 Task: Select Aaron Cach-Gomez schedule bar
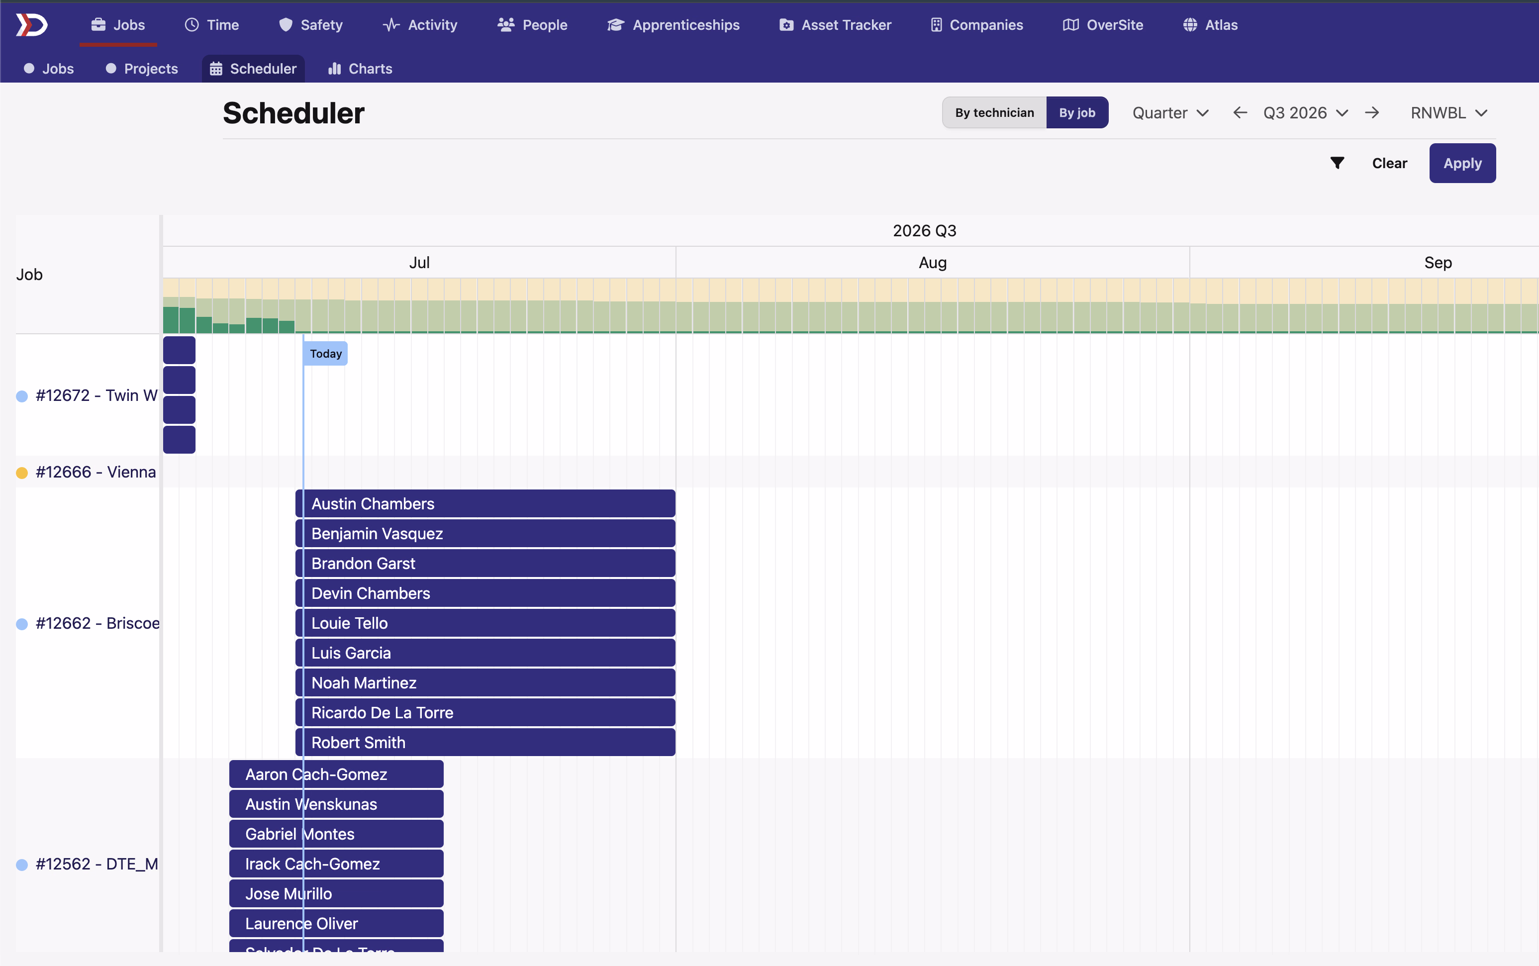point(336,774)
